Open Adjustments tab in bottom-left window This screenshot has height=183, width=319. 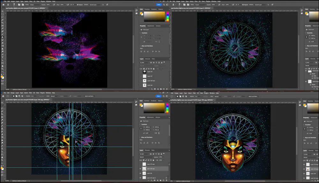(150, 117)
